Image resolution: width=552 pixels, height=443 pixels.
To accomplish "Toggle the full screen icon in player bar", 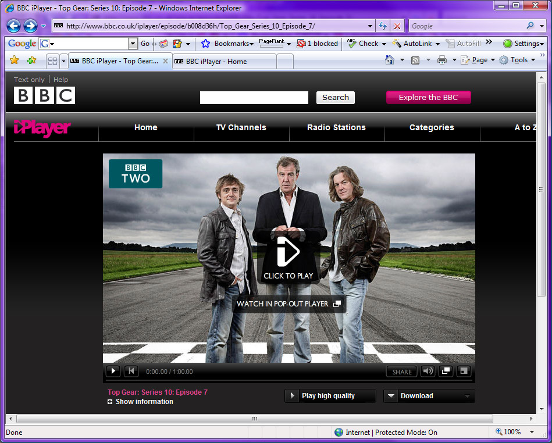I will [464, 371].
